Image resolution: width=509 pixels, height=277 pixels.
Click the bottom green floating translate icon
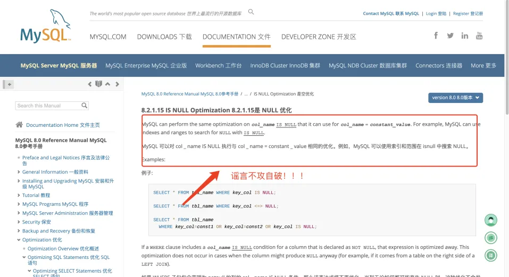[x=491, y=255]
